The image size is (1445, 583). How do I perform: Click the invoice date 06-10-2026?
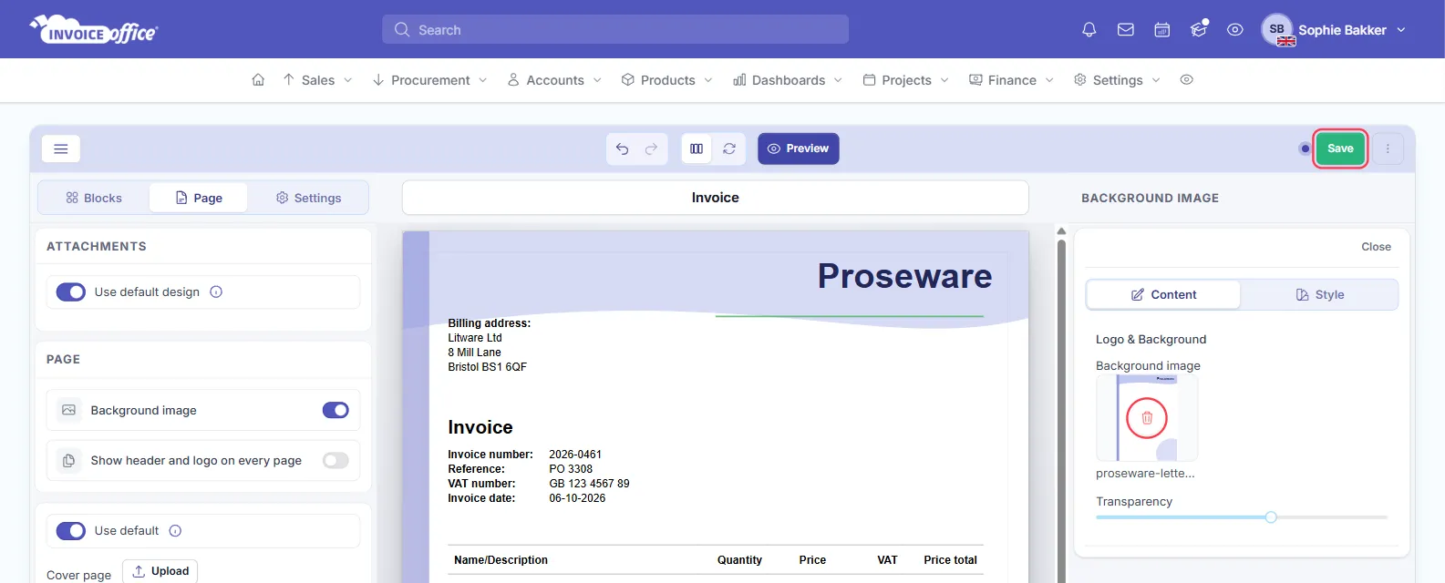click(577, 498)
